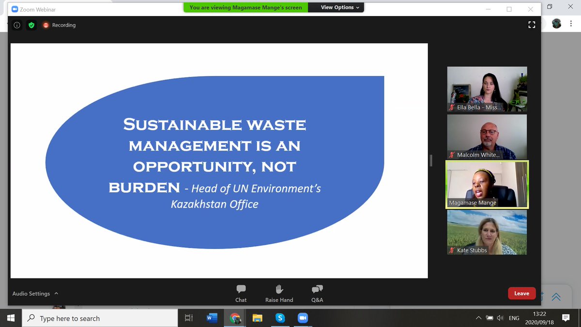Open the meeting information icon
The width and height of the screenshot is (581, 327).
[x=17, y=25]
